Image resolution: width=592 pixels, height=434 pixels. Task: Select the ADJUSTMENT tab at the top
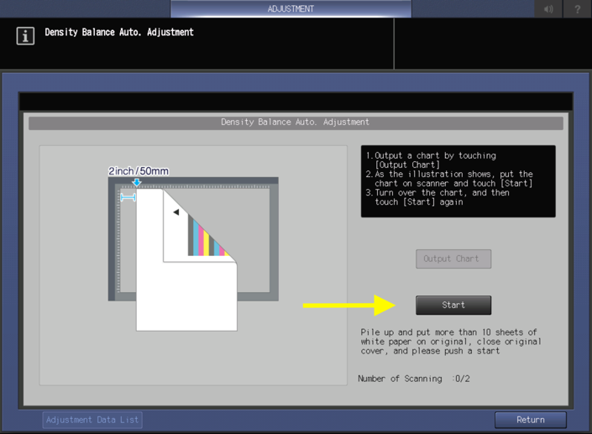click(x=291, y=9)
